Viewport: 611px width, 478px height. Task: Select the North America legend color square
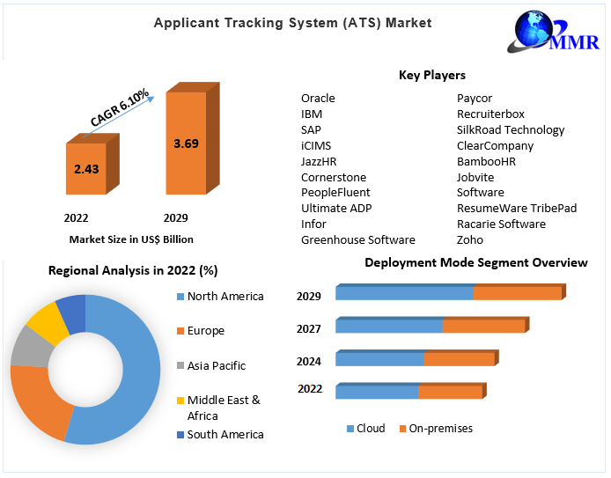[180, 297]
